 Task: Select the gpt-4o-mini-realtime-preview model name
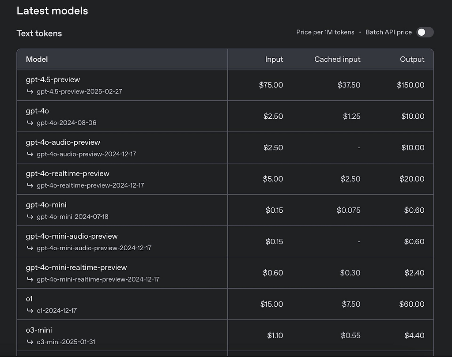[76, 267]
